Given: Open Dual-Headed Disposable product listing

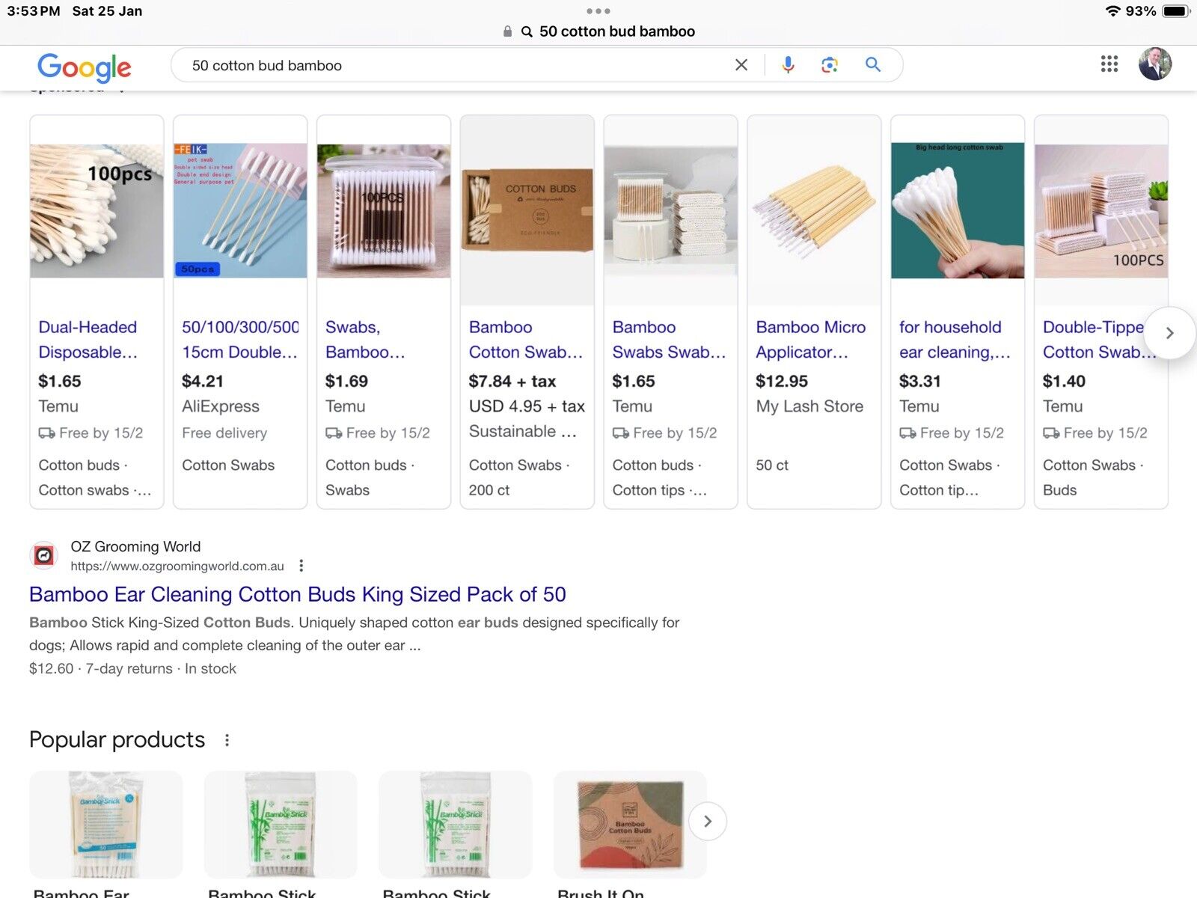Looking at the screenshot, I should [88, 339].
